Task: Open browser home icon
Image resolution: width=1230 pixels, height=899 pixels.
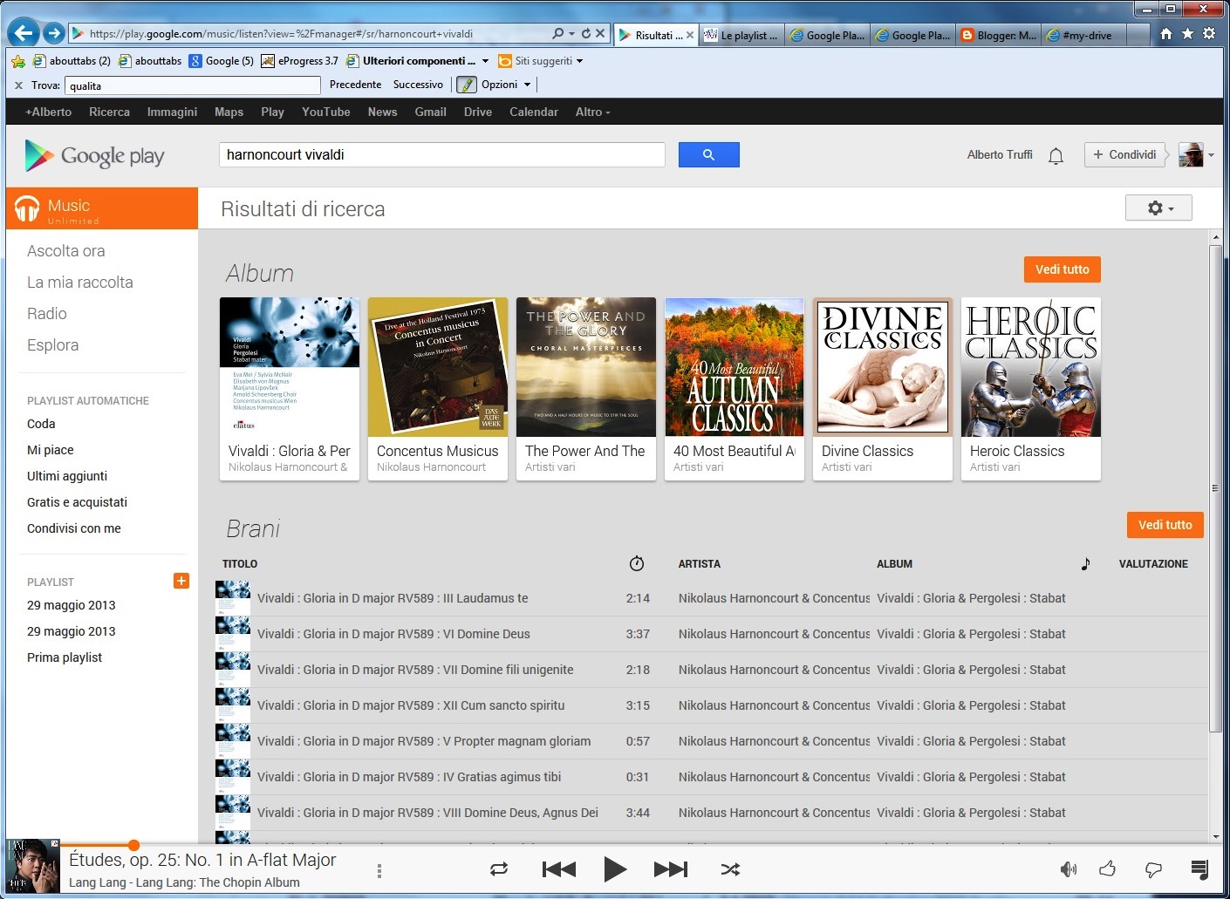Action: click(x=1166, y=34)
